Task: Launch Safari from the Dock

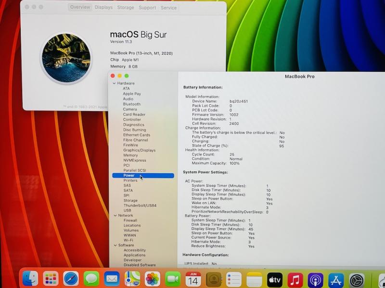Action: point(71,279)
